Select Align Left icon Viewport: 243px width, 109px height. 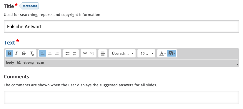point(43,53)
